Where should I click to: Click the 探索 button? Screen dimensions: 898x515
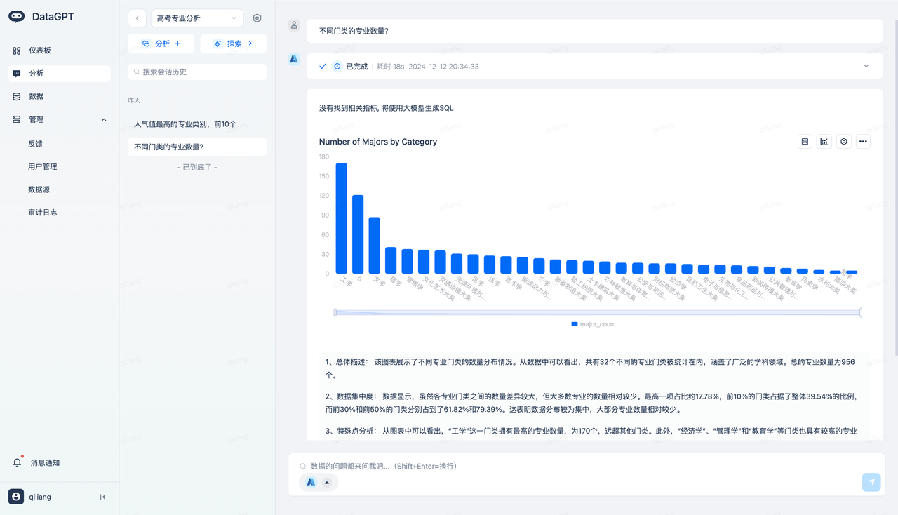(233, 44)
